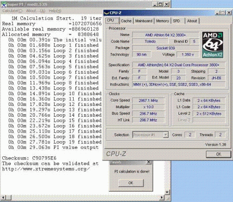
Task: Click OK in the CPU-Z window
Action: (x=219, y=154)
